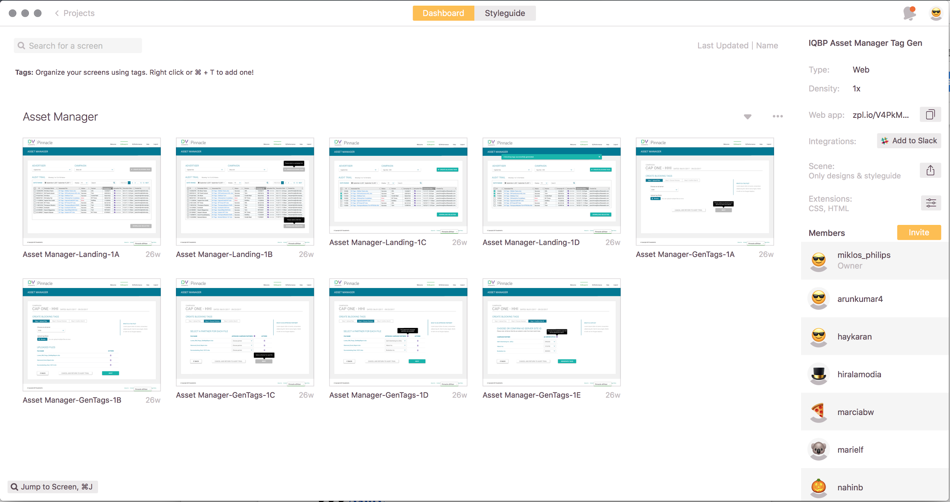Select member name marielf

click(850, 450)
